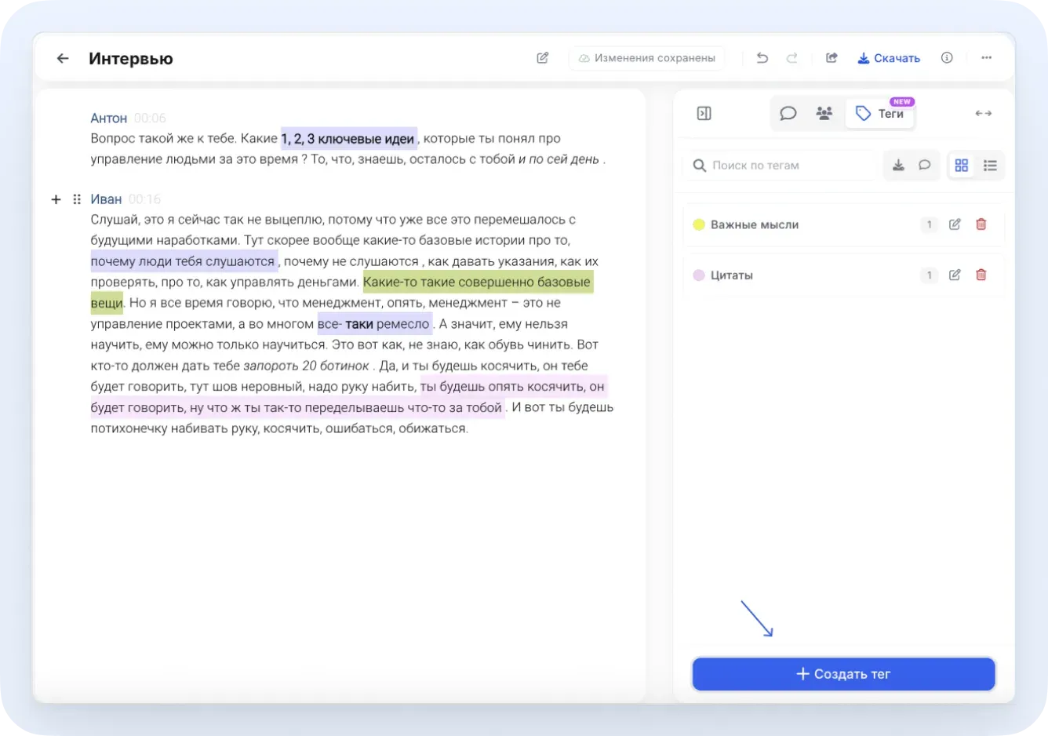This screenshot has height=736, width=1048.
Task: Switch to the speakers tab
Action: [x=824, y=114]
